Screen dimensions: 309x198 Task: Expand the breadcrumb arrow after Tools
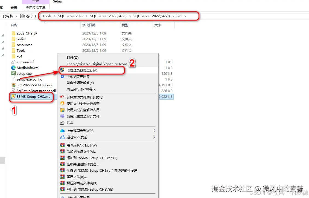click(x=54, y=16)
